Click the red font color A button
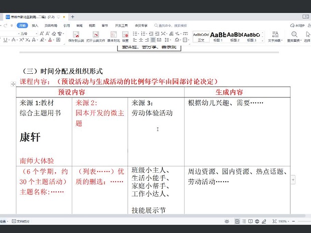The height and width of the screenshot is (233, 311). click(50, 40)
